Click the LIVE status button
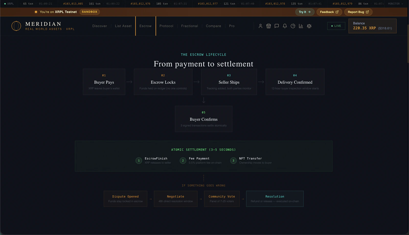Viewport: 409px width, 235px height. click(x=336, y=26)
